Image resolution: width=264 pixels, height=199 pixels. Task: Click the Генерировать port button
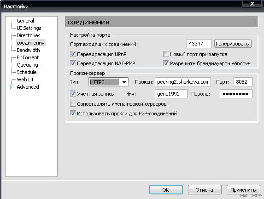pos(233,44)
